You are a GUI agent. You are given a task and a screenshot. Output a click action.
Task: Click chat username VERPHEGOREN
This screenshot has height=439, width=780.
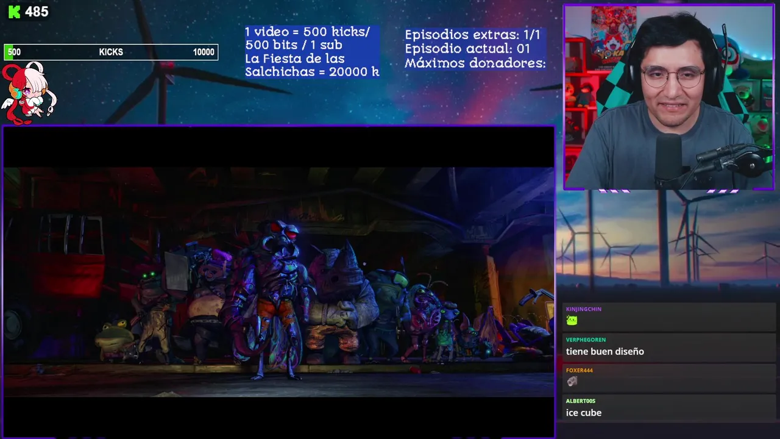click(x=586, y=340)
